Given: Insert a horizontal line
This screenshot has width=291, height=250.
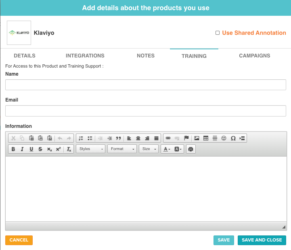Looking at the screenshot, I should click(x=215, y=138).
